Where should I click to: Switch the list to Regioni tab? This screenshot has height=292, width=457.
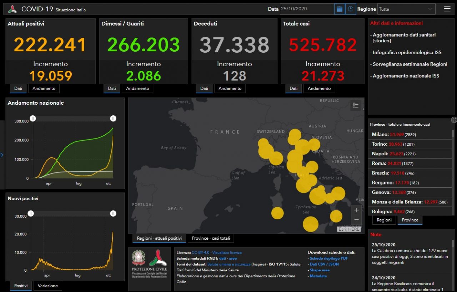pos(384,220)
